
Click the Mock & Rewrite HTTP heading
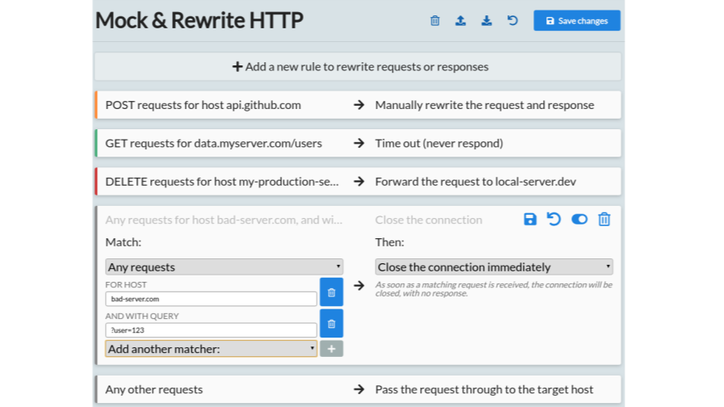point(199,20)
